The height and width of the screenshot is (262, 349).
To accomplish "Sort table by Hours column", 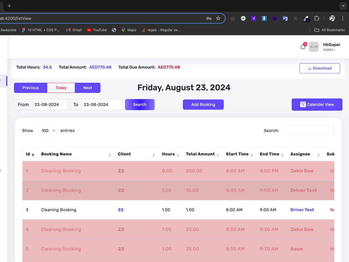I will 170,154.
